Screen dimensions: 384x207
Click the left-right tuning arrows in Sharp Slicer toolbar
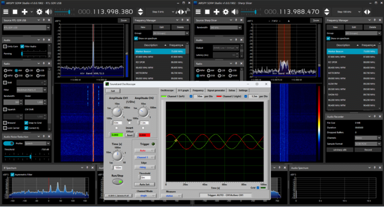coord(367,12)
